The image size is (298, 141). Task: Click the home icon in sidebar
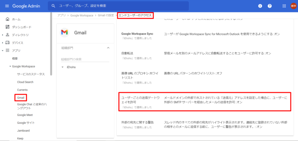pos(7,19)
